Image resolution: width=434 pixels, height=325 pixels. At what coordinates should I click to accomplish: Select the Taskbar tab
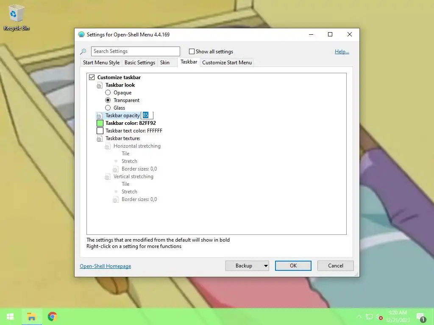click(189, 62)
